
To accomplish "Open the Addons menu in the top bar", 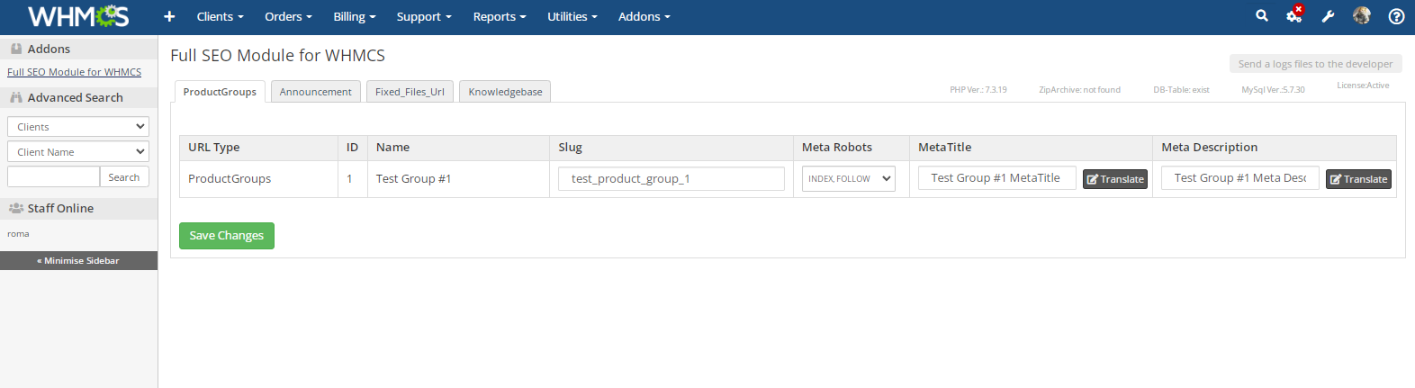I will 644,16.
